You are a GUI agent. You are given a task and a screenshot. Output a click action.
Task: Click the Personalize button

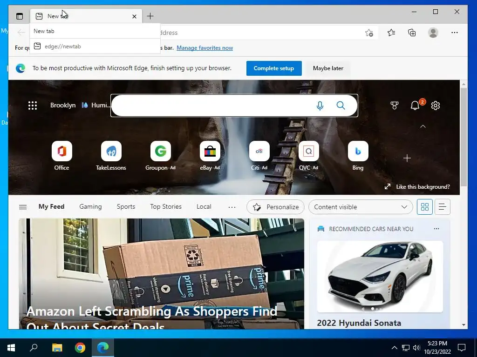point(276,207)
